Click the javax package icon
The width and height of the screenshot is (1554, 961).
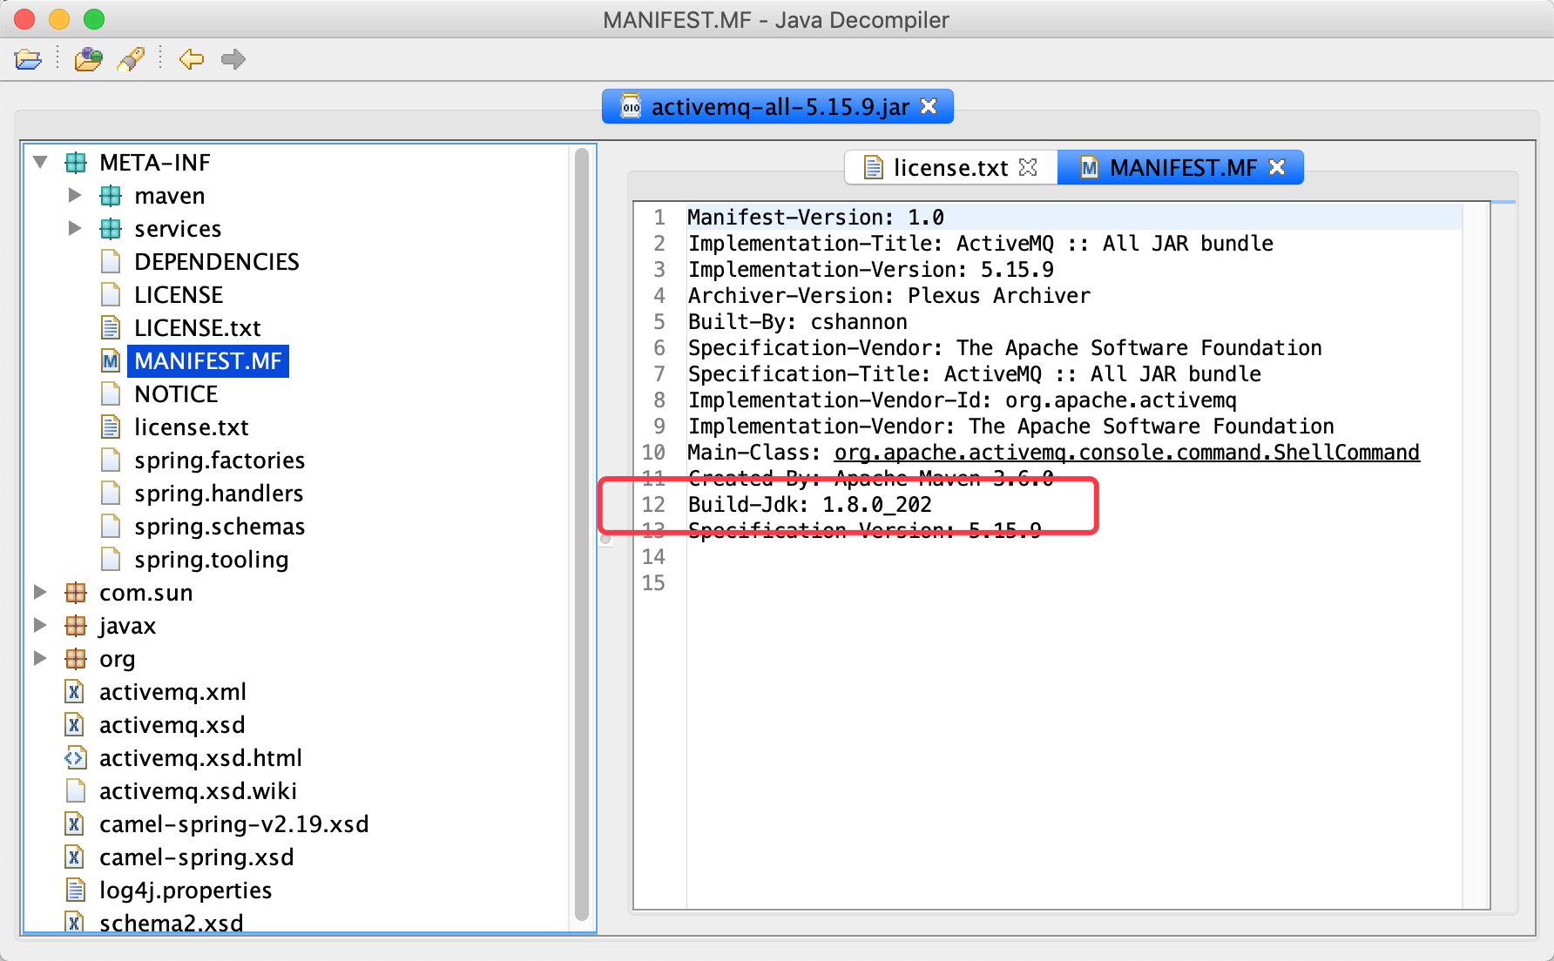tap(76, 626)
